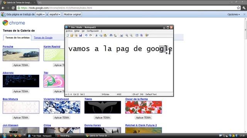Redo the edit in Notepad2 toolbar
Image resolution: width=247 pixels, height=138 pixels.
(x=91, y=35)
